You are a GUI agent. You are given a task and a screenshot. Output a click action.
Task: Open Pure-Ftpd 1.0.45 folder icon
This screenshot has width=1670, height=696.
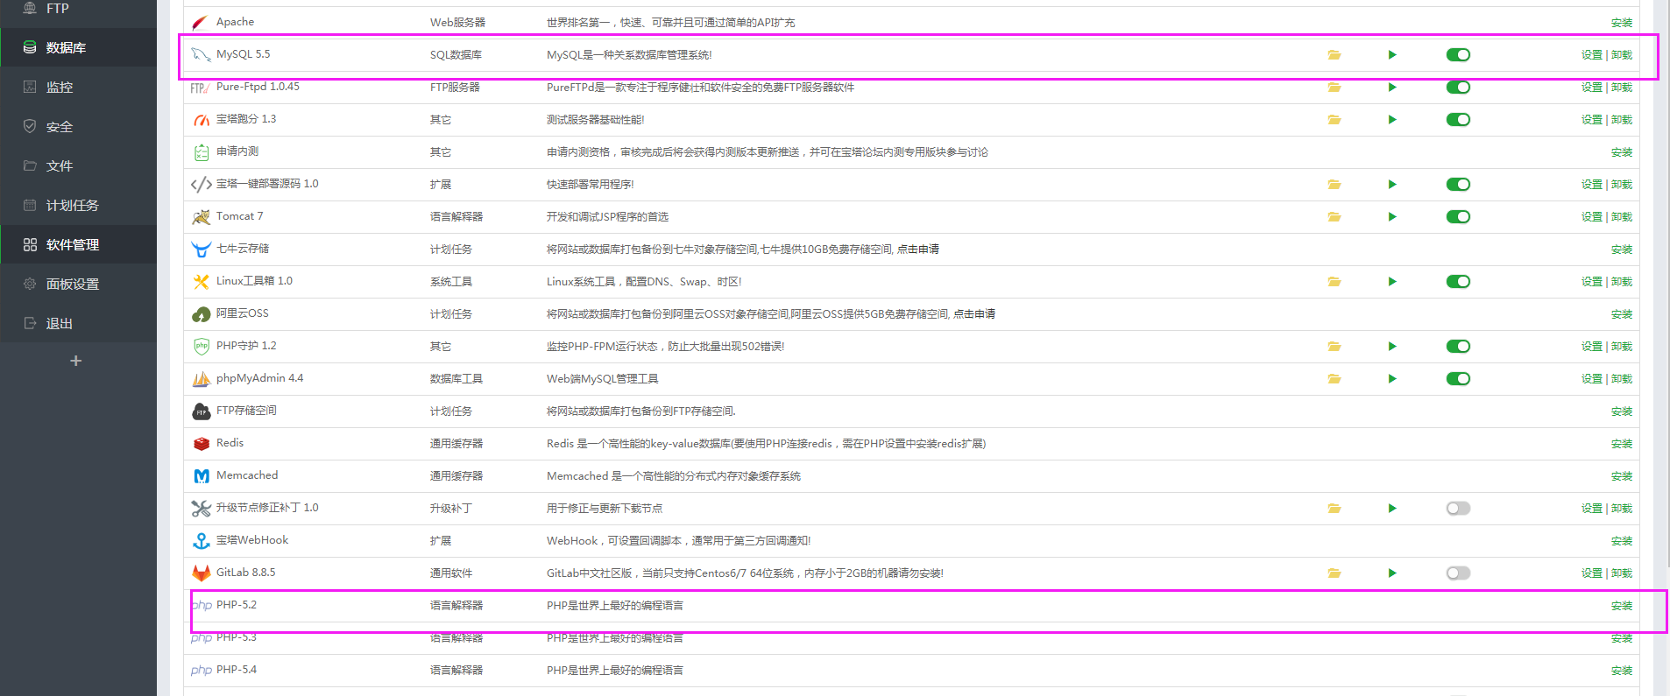(x=1334, y=88)
